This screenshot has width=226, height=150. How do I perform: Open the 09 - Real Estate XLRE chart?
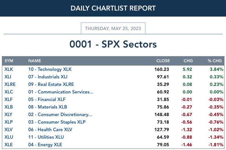[x=51, y=84]
